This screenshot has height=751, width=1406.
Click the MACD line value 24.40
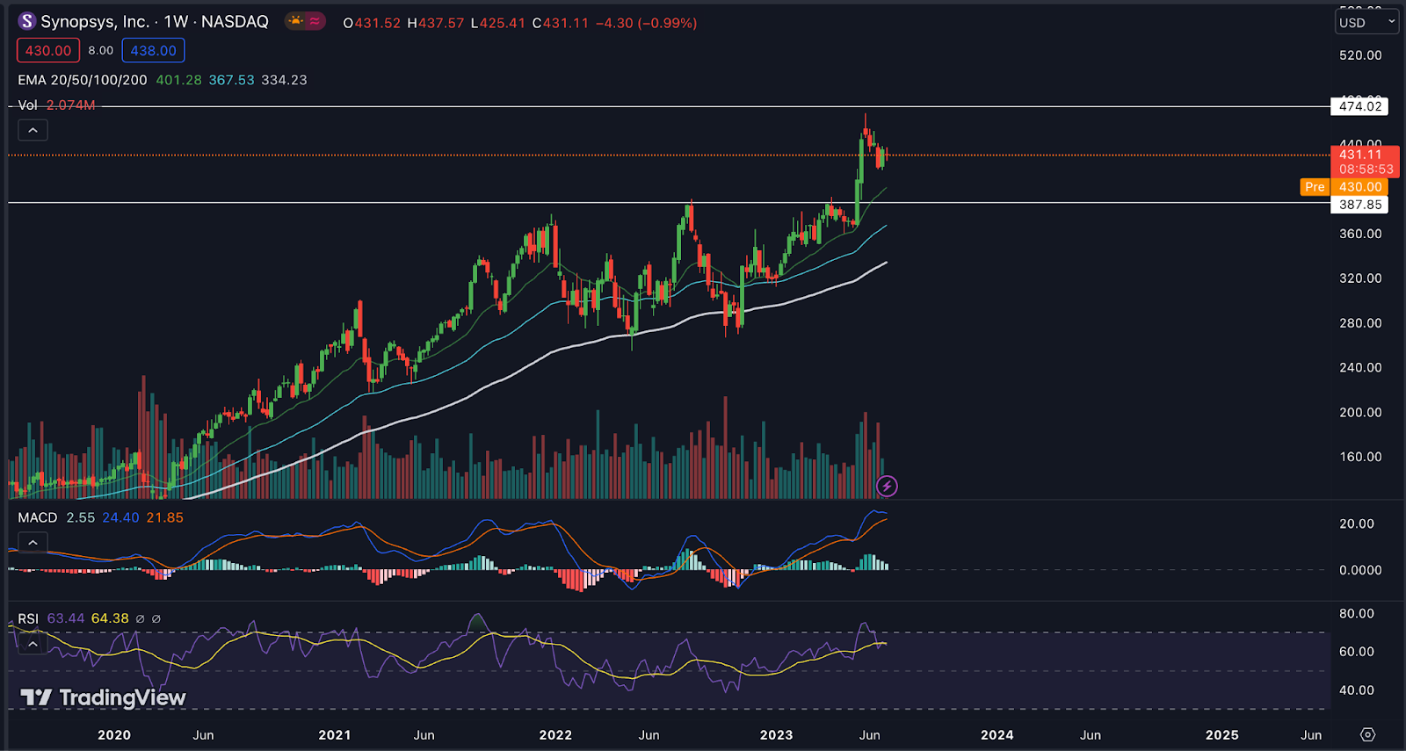(x=120, y=517)
